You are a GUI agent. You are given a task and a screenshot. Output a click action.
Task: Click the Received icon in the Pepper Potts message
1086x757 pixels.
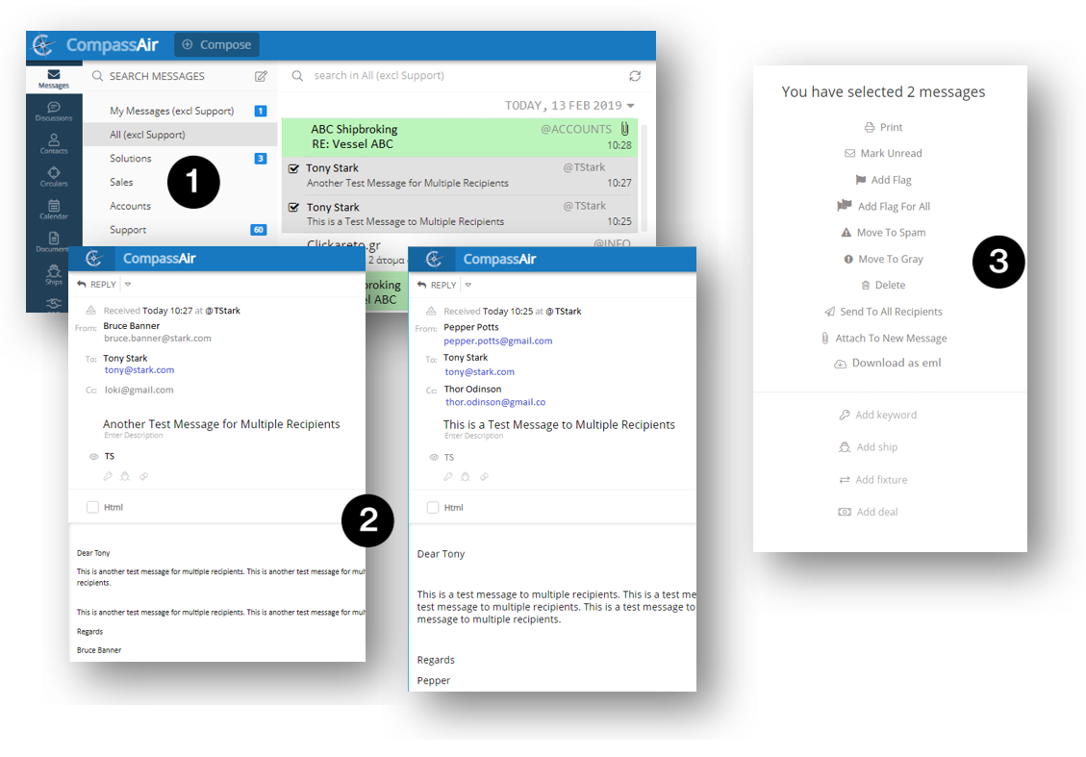coord(431,311)
